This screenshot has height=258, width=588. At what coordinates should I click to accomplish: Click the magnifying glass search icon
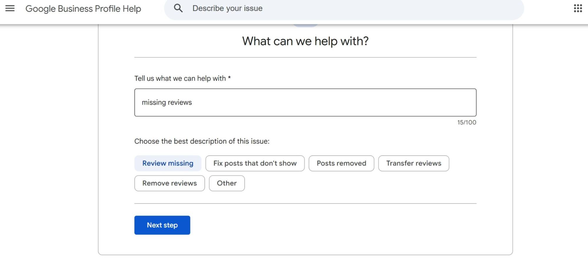178,8
